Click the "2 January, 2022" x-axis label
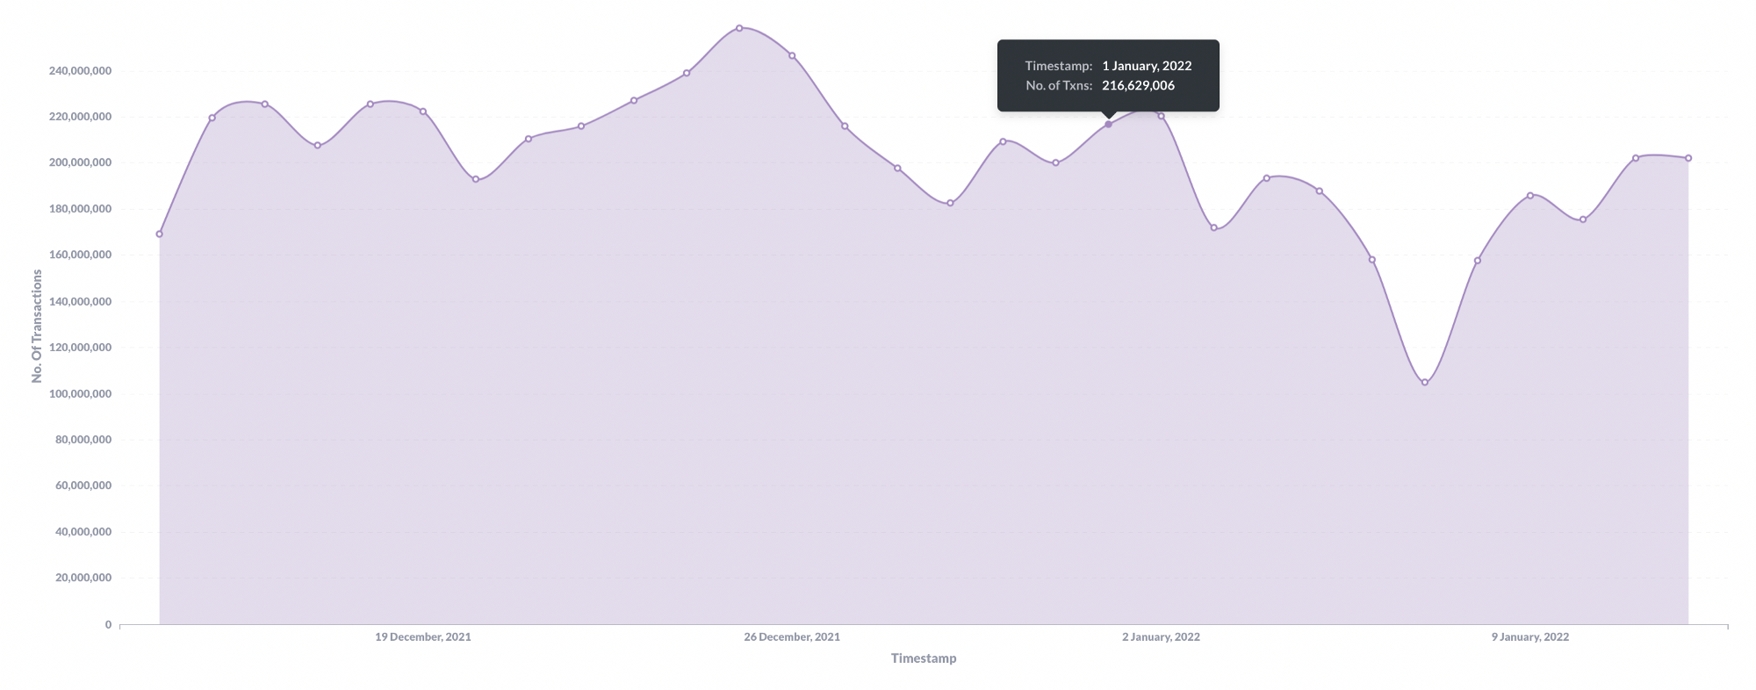The height and width of the screenshot is (690, 1756). (1161, 637)
